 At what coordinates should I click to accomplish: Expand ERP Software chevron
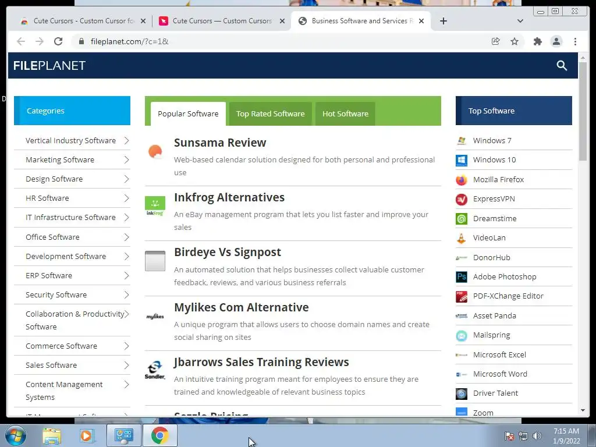point(126,275)
